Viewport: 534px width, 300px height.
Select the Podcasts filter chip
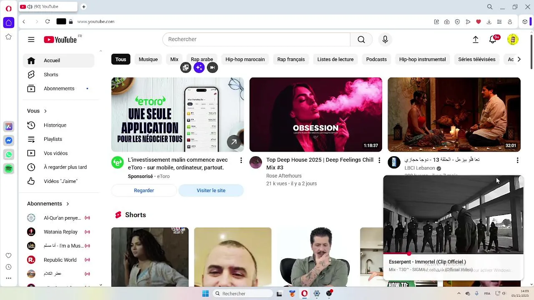[x=376, y=59]
